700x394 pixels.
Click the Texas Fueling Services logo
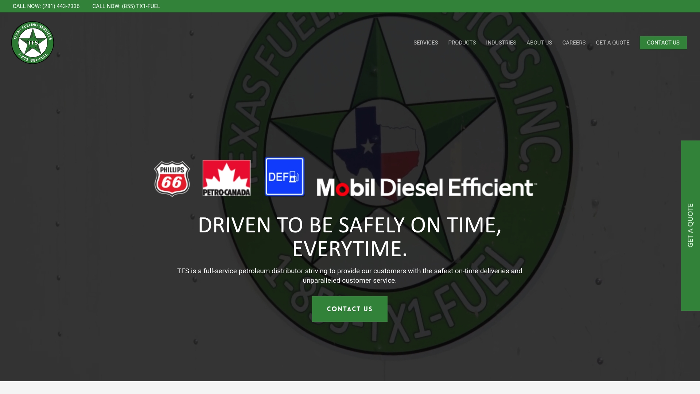(x=33, y=42)
